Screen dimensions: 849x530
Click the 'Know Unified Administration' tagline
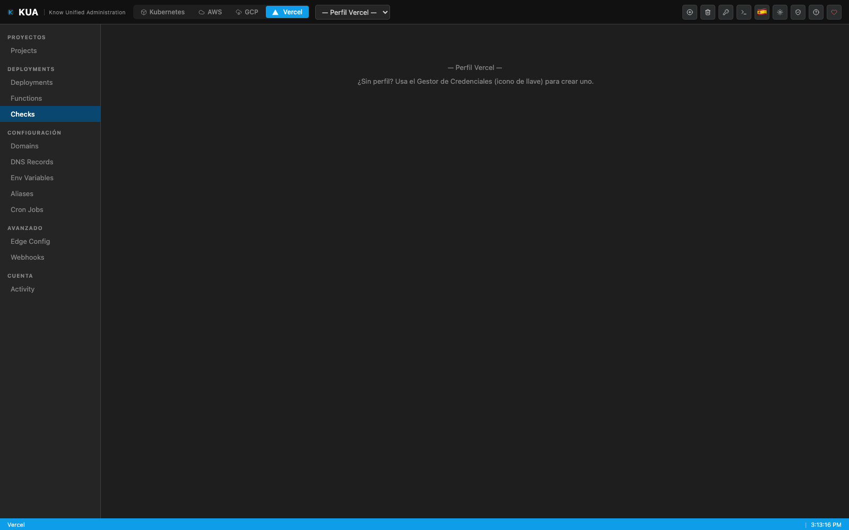pyautogui.click(x=87, y=12)
